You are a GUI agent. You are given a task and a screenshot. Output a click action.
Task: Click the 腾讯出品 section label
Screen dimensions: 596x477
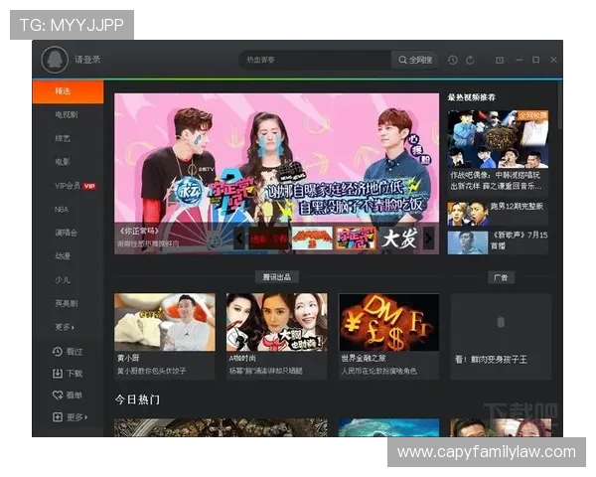point(277,277)
